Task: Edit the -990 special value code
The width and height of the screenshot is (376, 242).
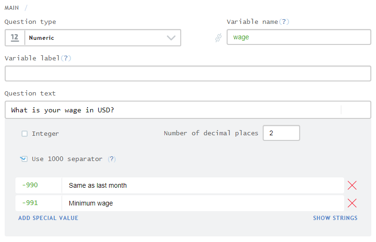Action: [x=38, y=185]
